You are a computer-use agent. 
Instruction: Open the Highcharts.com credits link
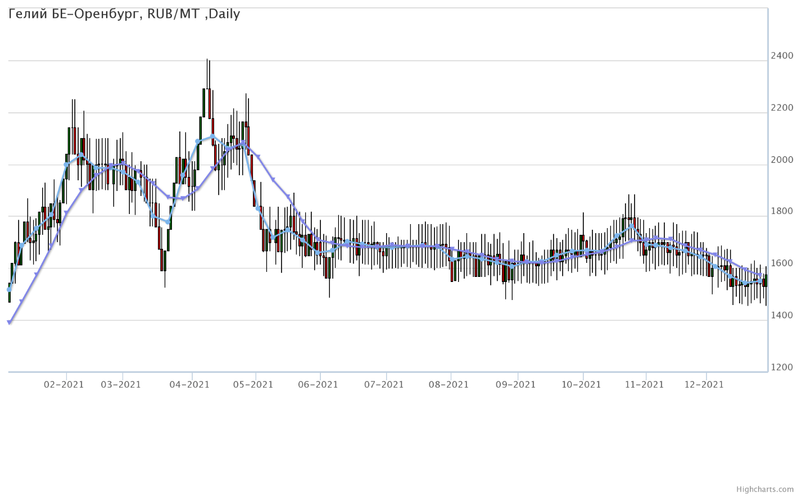click(773, 490)
